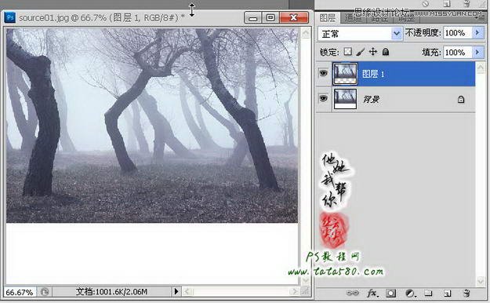Toggle lock image pixels brush icon

[361, 52]
